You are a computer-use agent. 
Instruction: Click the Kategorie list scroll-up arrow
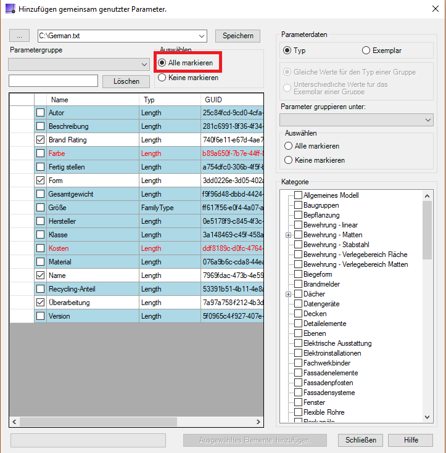click(427, 196)
